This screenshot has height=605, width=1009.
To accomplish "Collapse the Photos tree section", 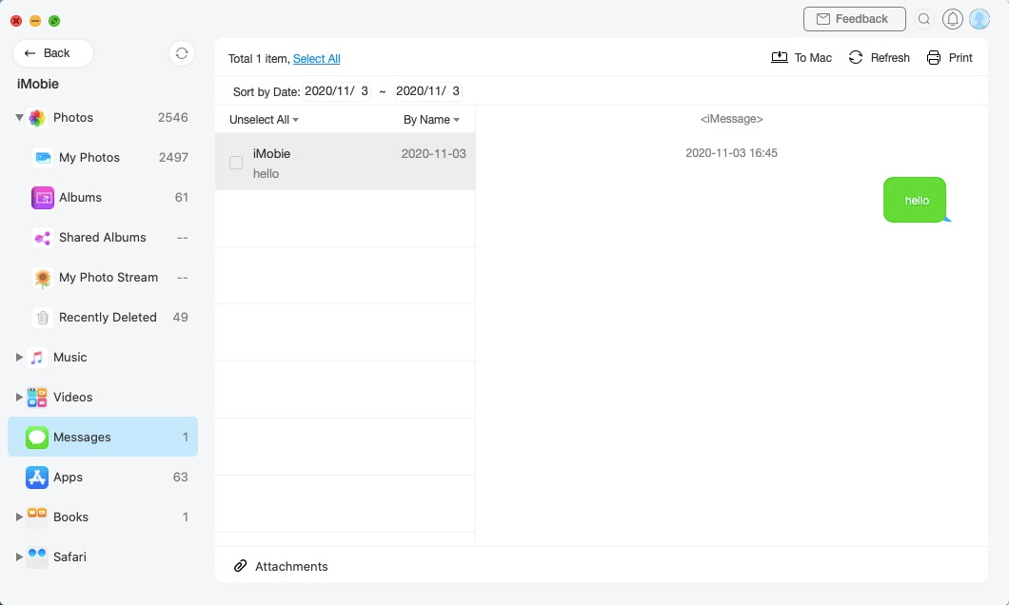I will pyautogui.click(x=19, y=118).
